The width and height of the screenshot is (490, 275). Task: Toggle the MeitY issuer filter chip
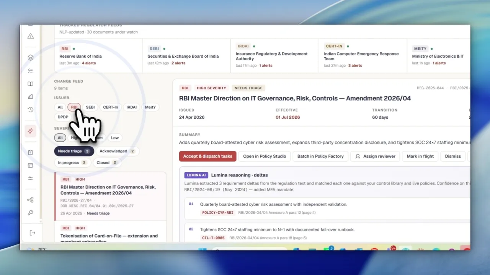(150, 107)
